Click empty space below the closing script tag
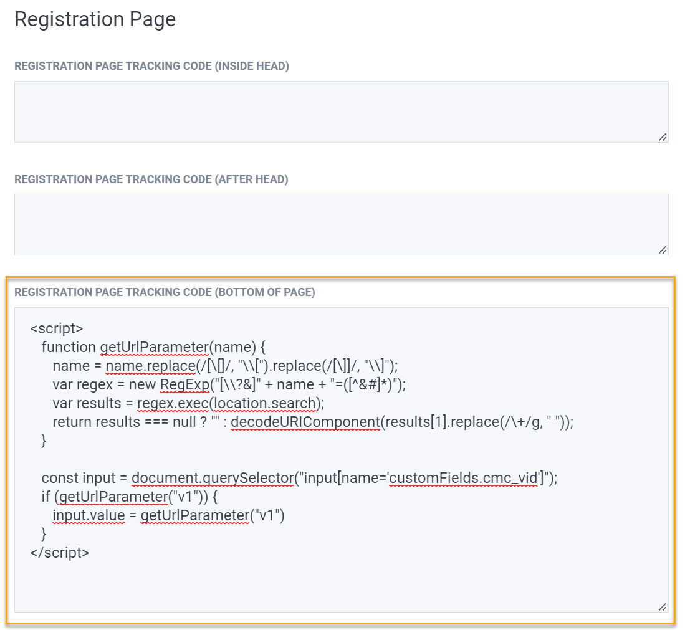Screen dimensions: 685x630 click(x=341, y=583)
